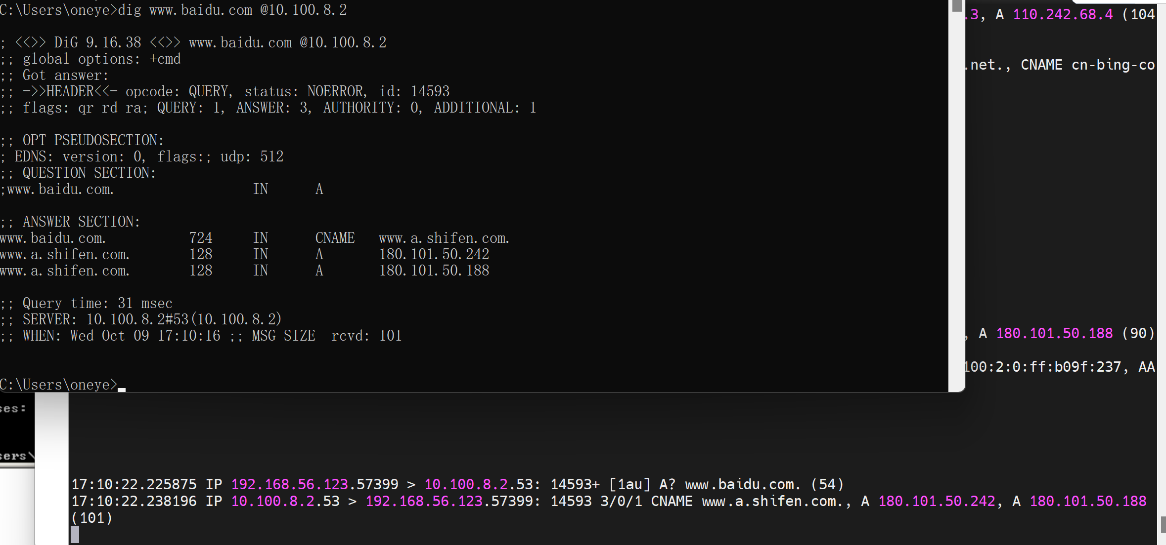Click the CNAME record type in answer section
Viewport: 1166px width, 545px height.
point(335,238)
